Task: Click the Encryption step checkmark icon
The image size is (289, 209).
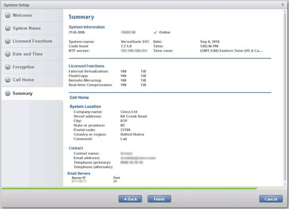Action: [8, 67]
